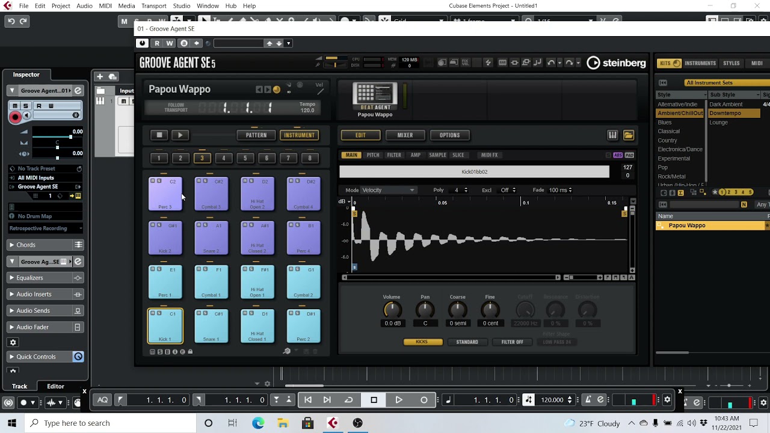Load previous kit with left arrow
770x433 pixels.
click(259, 90)
